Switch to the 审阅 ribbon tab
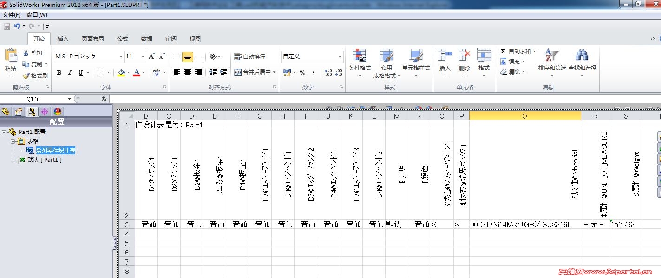 point(171,39)
